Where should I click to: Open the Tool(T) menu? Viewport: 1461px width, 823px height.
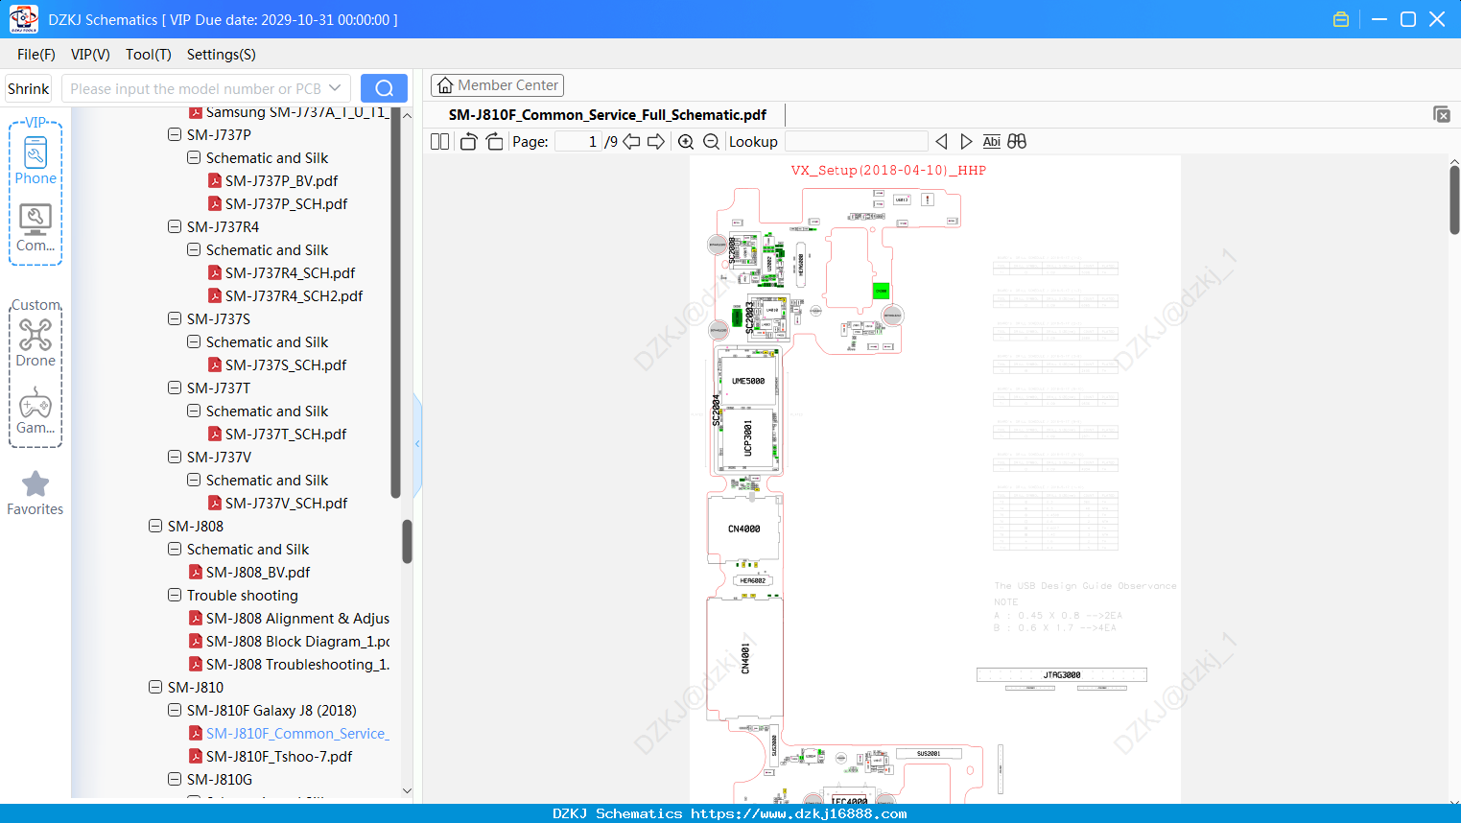(149, 55)
